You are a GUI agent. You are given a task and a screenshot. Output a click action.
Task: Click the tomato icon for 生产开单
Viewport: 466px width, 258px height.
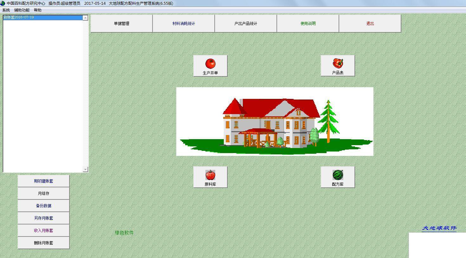pos(210,64)
